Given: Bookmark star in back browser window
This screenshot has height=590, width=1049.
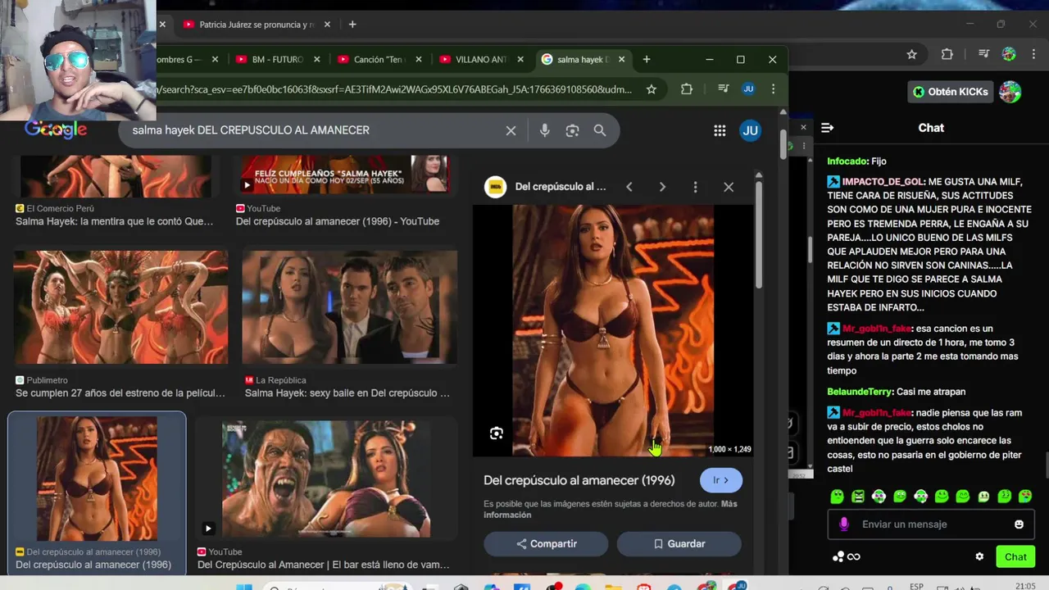Looking at the screenshot, I should 911,54.
